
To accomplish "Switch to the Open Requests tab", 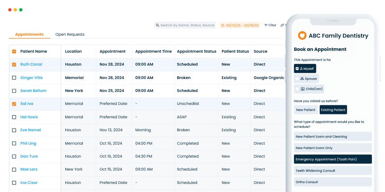I will (x=70, y=34).
